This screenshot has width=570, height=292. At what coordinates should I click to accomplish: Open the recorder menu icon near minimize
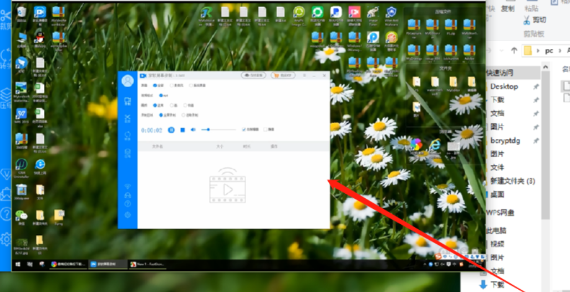coord(304,75)
